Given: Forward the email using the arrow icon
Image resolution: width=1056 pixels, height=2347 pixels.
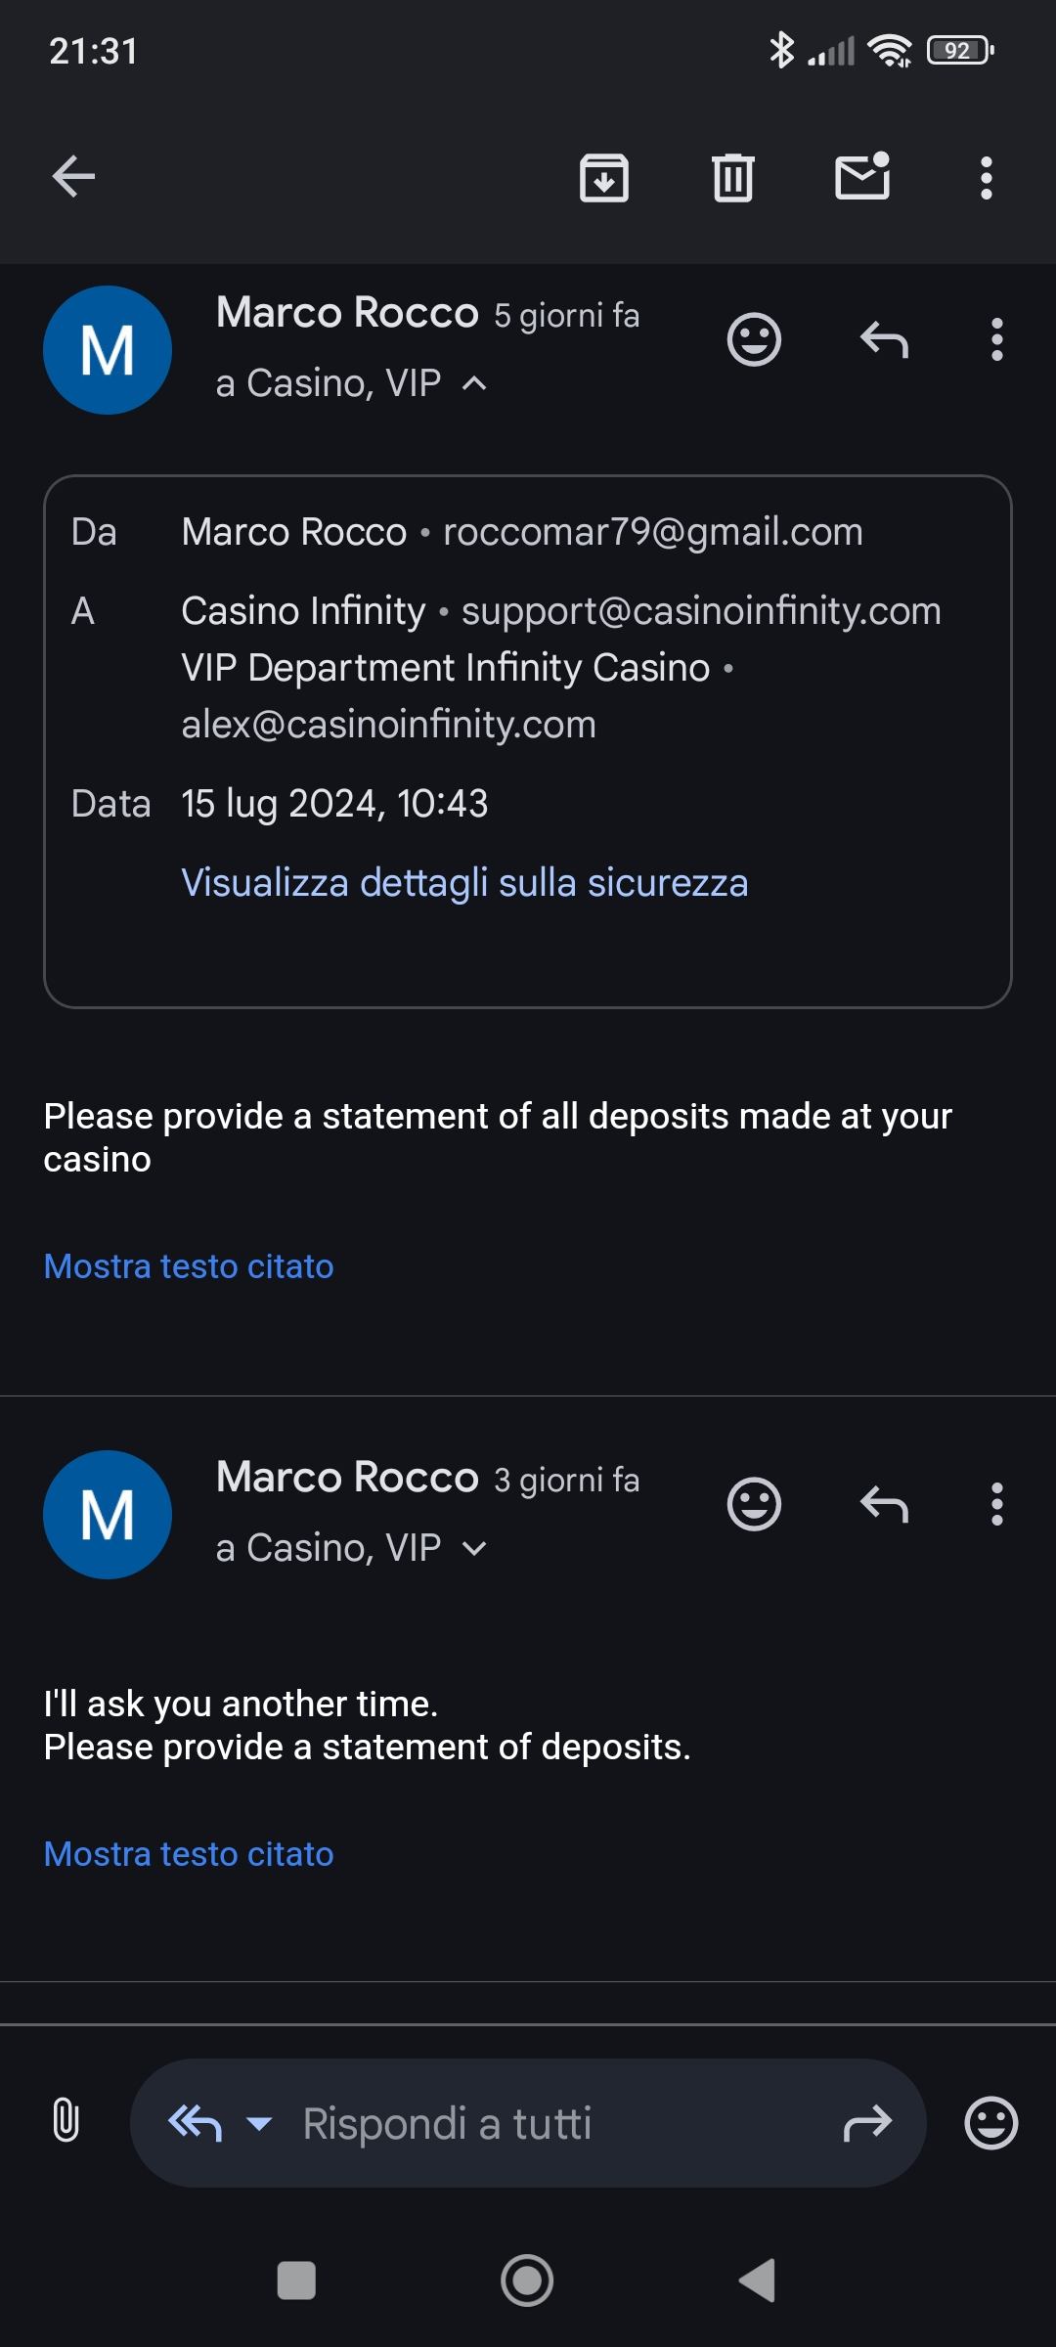Looking at the screenshot, I should [x=867, y=2123].
